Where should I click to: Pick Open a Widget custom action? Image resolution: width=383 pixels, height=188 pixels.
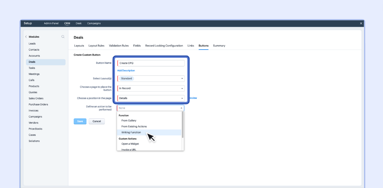tap(130, 144)
